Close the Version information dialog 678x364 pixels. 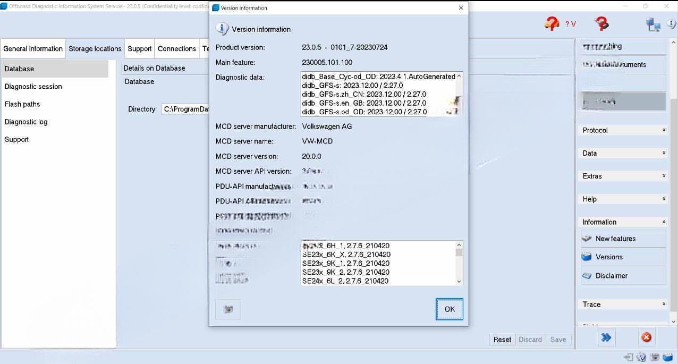coord(461,7)
